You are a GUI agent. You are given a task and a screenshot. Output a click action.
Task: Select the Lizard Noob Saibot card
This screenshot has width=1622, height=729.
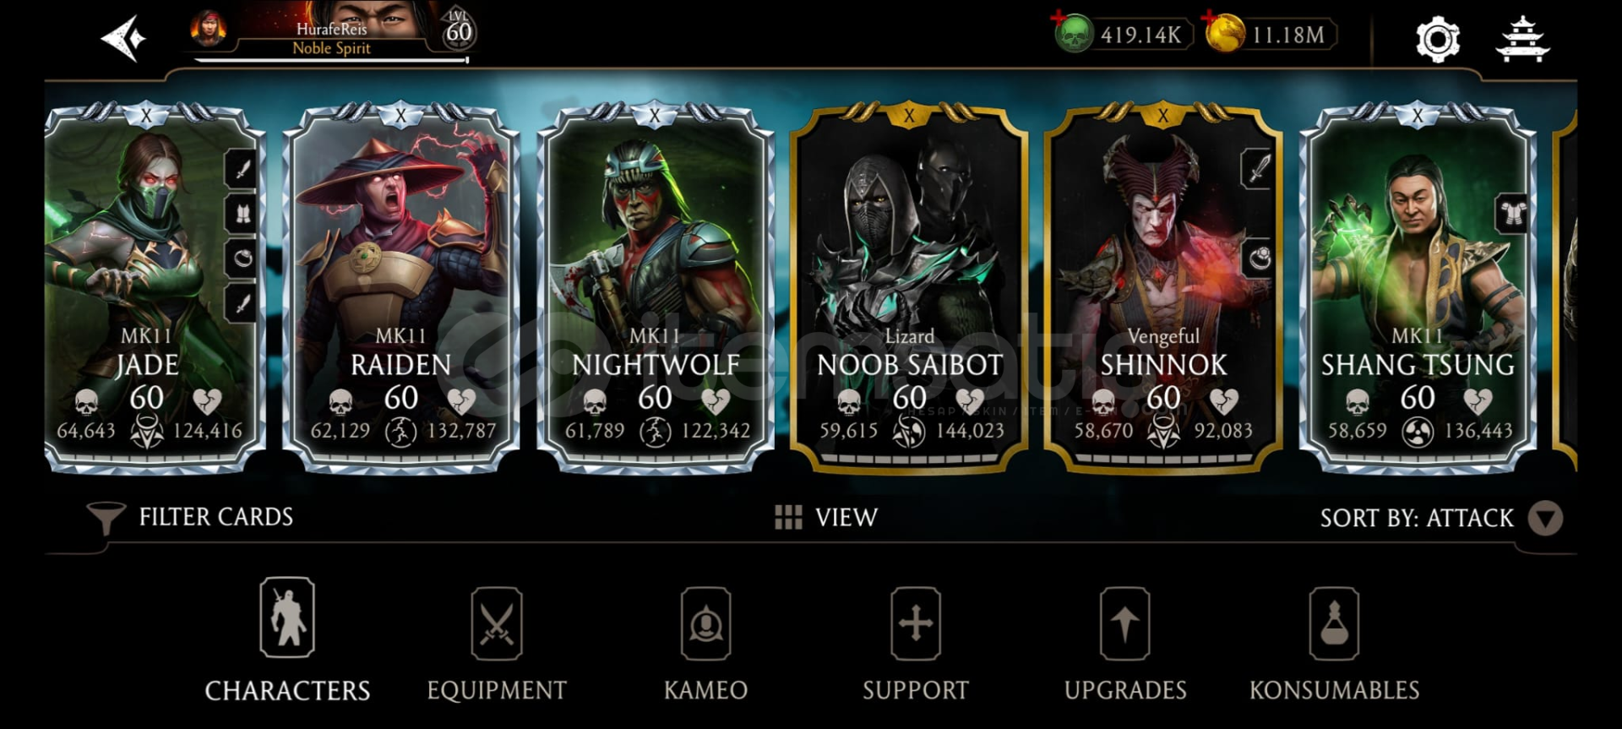click(x=909, y=287)
